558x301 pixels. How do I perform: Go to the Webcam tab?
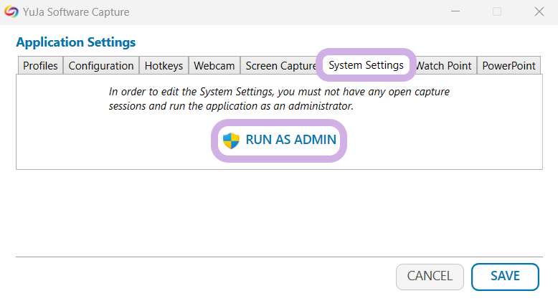(214, 65)
